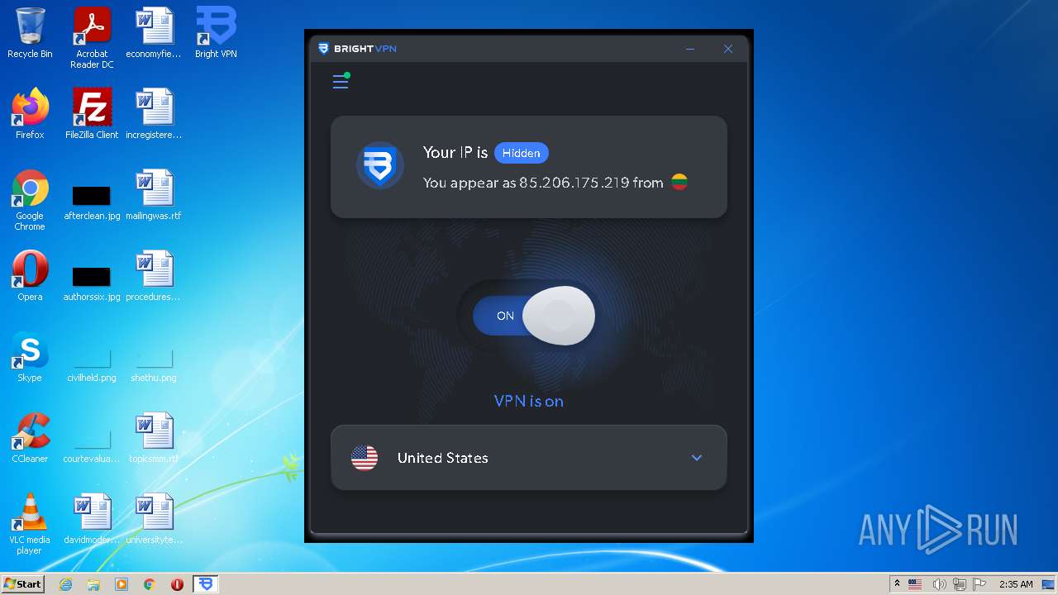Expand the United States country dropdown

point(697,458)
